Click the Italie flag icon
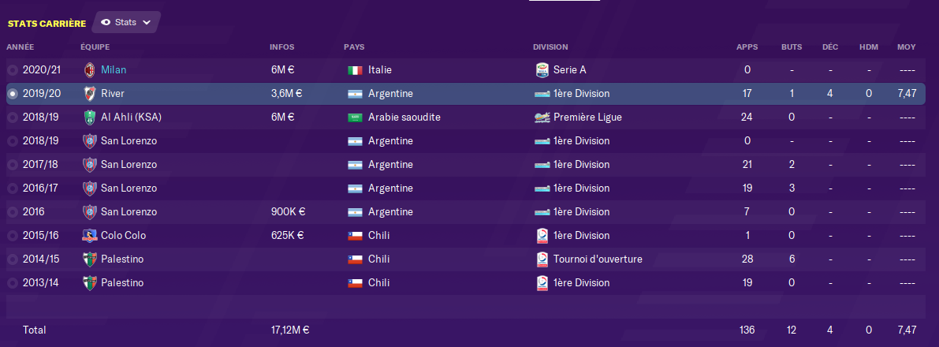 click(x=355, y=70)
